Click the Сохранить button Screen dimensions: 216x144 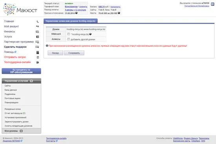[x=74, y=53]
